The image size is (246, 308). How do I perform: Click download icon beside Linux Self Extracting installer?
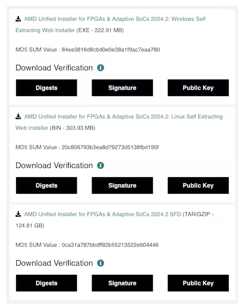click(x=18, y=116)
